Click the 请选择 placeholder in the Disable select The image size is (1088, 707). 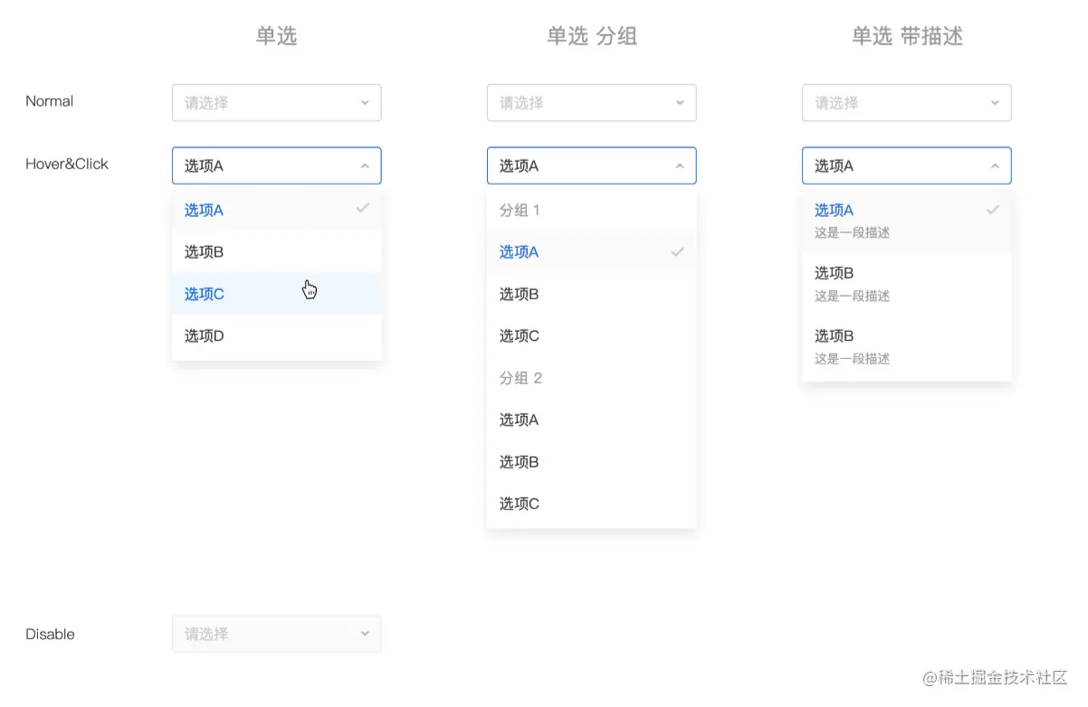coord(206,634)
